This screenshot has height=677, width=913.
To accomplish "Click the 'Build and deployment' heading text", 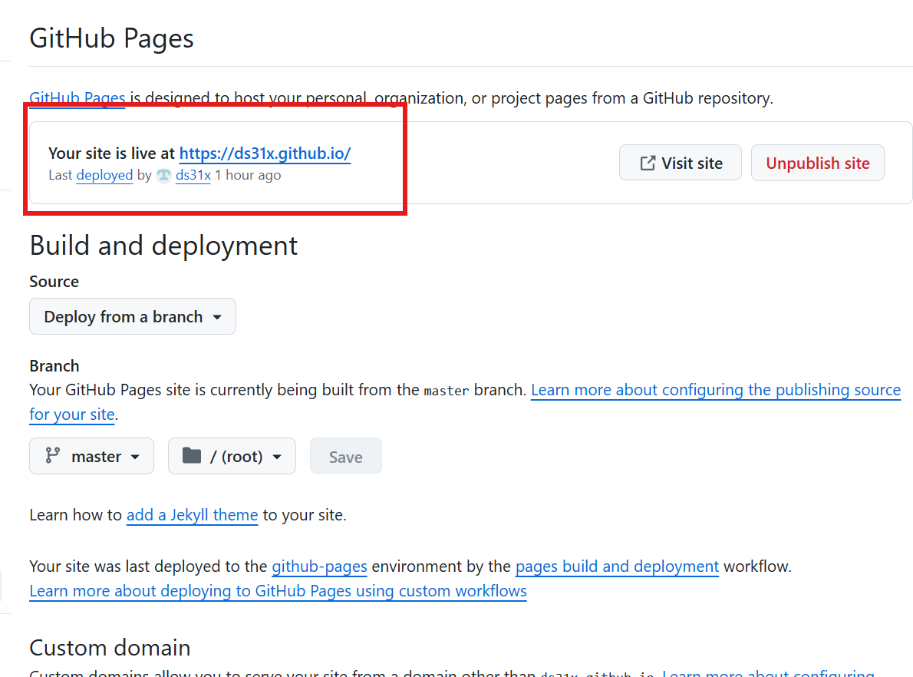I will point(163,246).
